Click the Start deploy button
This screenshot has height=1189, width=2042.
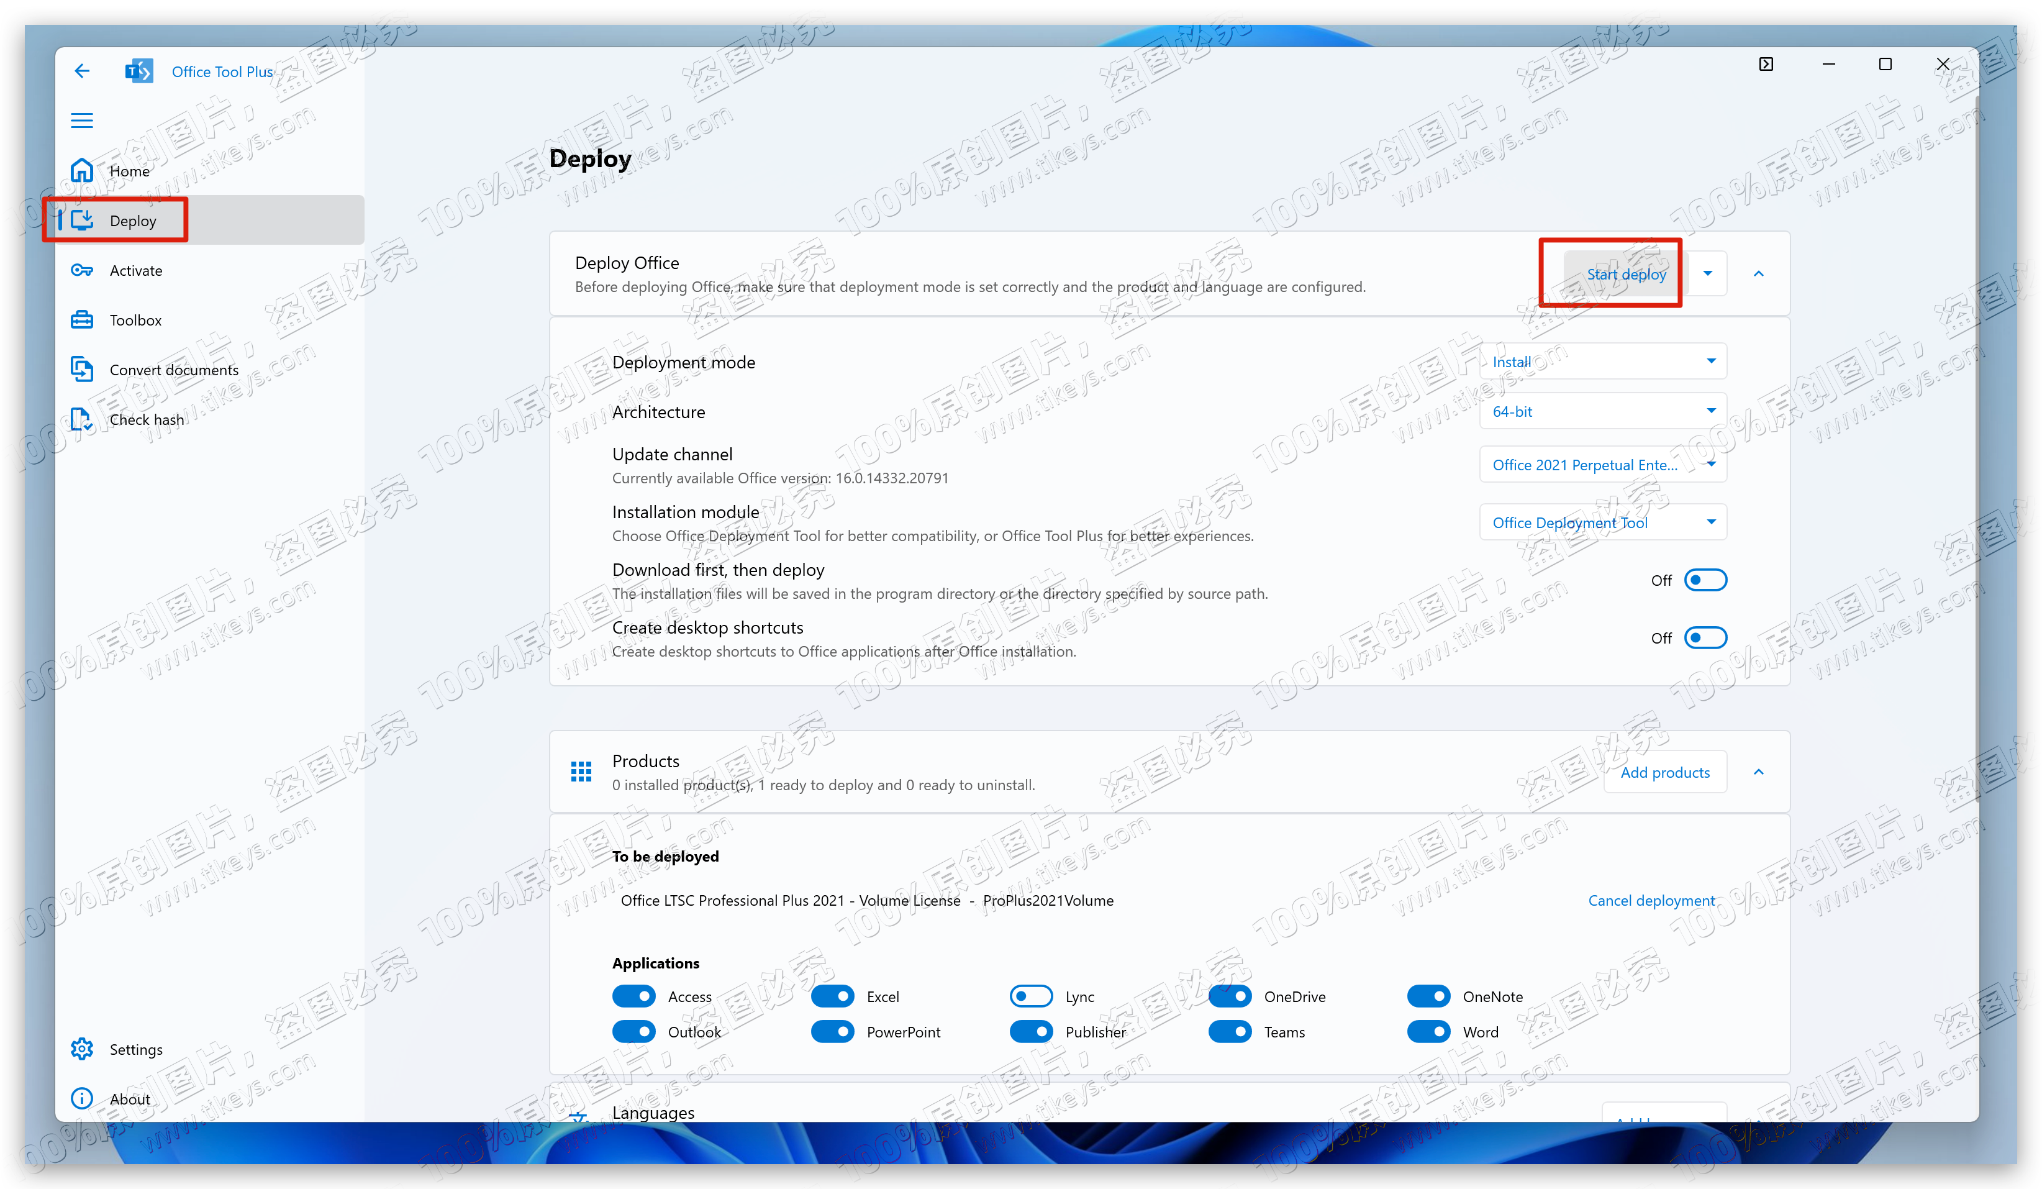click(x=1627, y=274)
